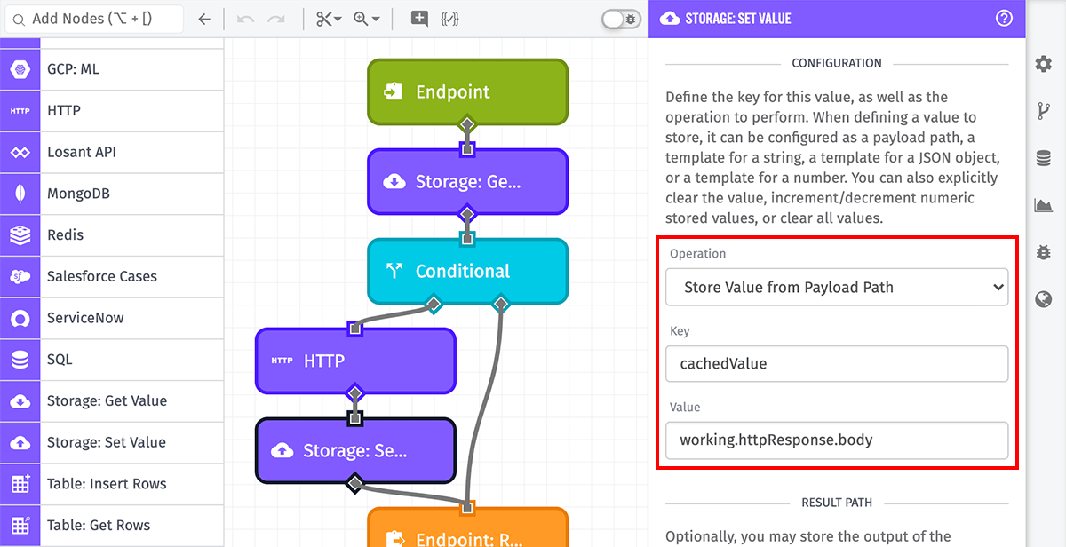Select the SQL palette node

click(x=111, y=360)
